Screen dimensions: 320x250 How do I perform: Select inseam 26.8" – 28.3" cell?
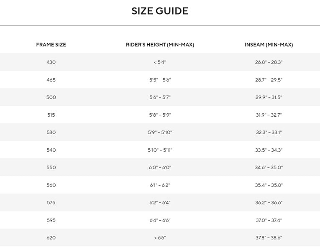click(x=269, y=62)
